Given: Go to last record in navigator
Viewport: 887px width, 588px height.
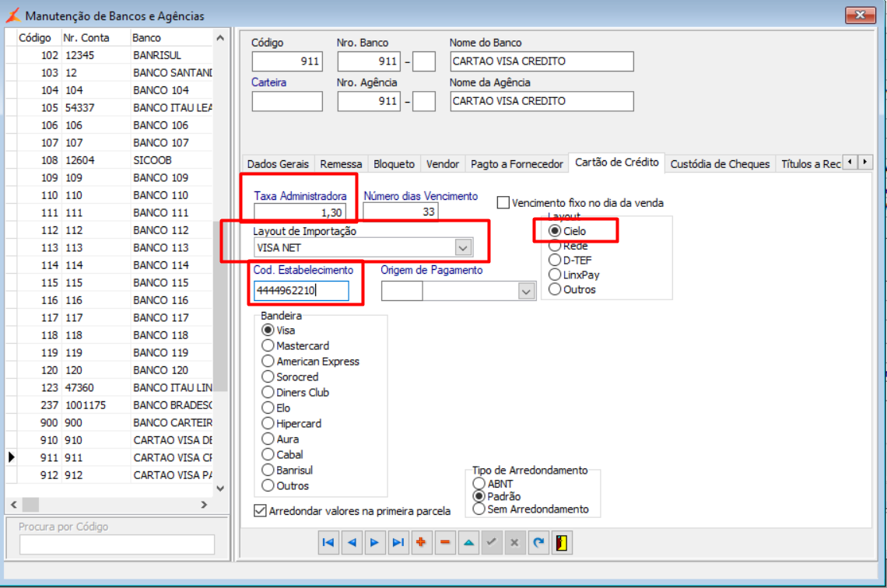Looking at the screenshot, I should pos(398,543).
